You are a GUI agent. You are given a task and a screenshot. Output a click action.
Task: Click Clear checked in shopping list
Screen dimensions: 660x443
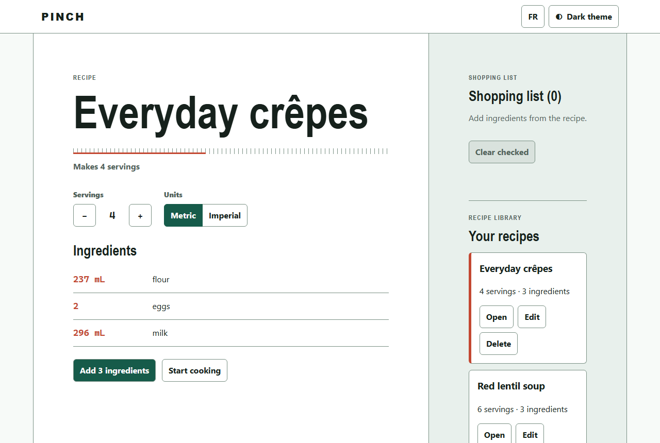(x=502, y=152)
